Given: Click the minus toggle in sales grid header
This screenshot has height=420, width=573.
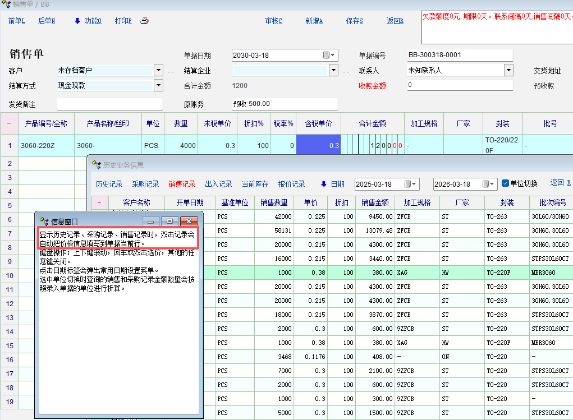Looking at the screenshot, I should tap(9, 123).
